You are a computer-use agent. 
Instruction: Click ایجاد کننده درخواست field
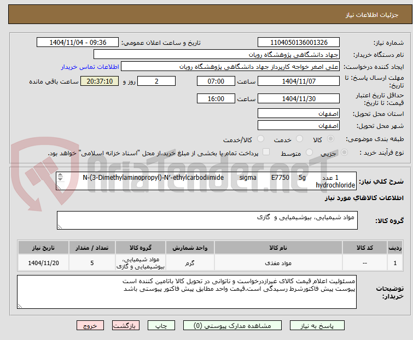[230, 67]
